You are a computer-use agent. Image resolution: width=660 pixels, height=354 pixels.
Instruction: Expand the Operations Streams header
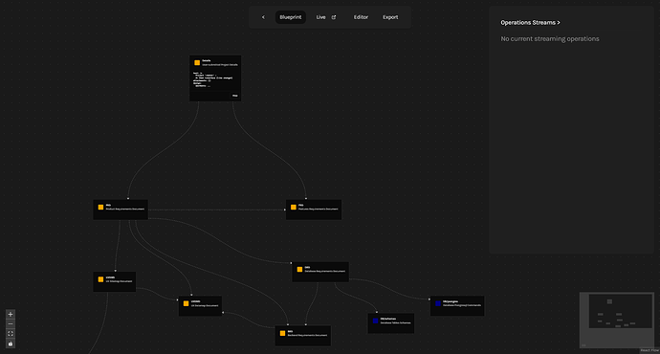coord(530,23)
